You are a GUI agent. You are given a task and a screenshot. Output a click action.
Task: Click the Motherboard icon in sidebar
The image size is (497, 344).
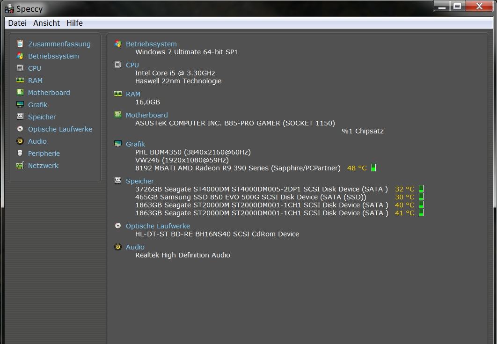pos(20,92)
